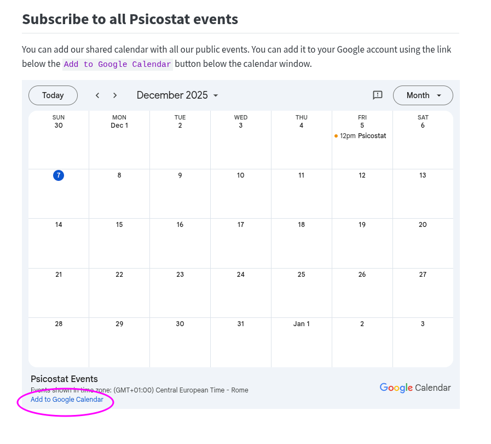Click the orange event dot on Friday 5

336,136
